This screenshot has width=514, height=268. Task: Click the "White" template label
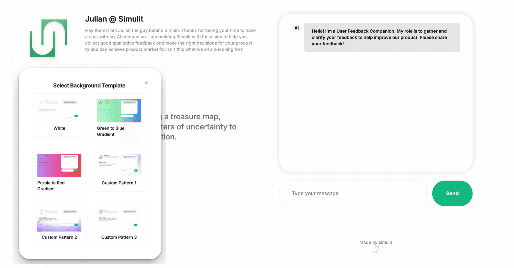coord(59,128)
